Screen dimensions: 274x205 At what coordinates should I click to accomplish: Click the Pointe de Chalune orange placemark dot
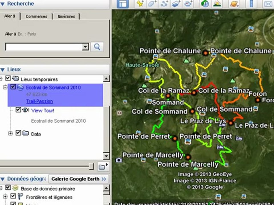click(205, 53)
